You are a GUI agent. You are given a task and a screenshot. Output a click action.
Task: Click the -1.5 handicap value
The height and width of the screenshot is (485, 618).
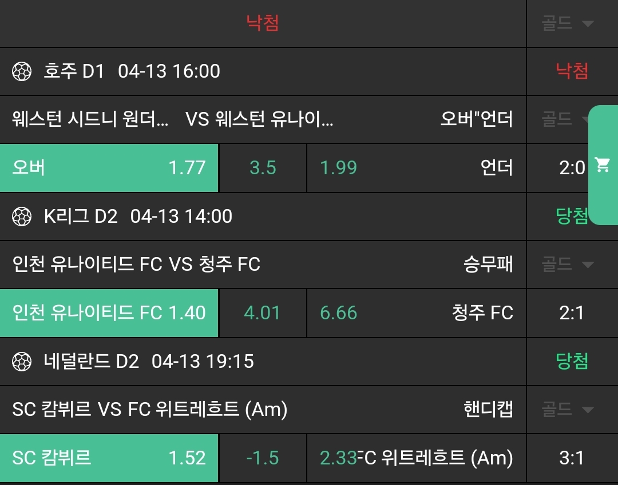point(263,458)
